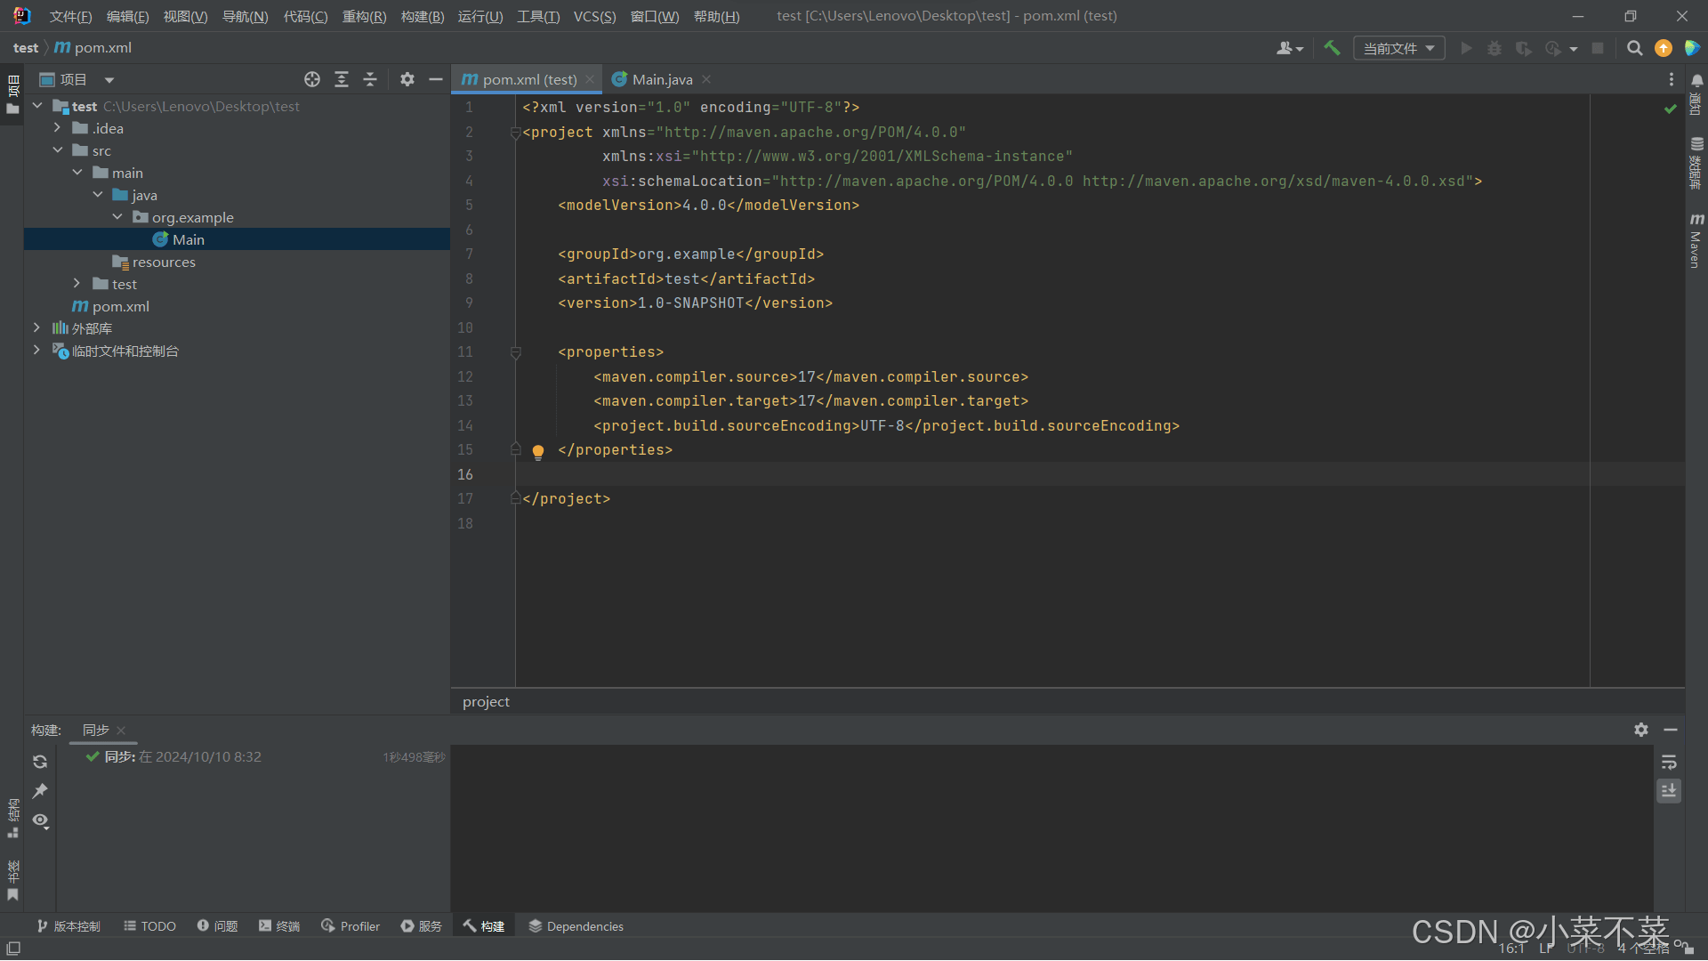Open the Dependencies tool window
The image size is (1708, 961).
pos(576,926)
